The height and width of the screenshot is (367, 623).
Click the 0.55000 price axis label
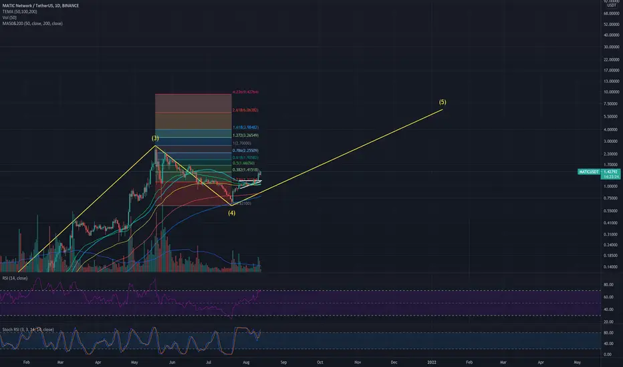[x=612, y=211]
